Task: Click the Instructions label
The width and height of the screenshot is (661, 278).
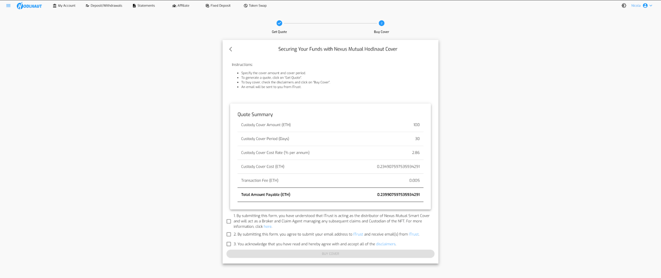Action: click(242, 65)
